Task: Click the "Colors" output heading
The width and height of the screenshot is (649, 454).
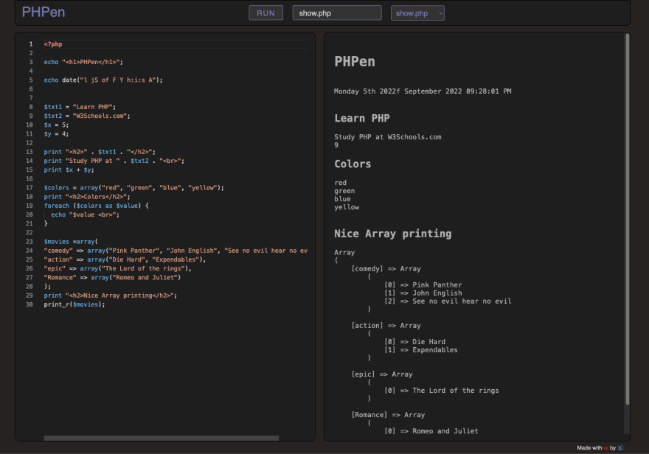Action: tap(353, 164)
